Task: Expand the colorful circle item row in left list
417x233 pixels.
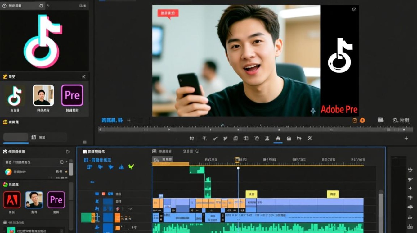Action: (x=36, y=172)
